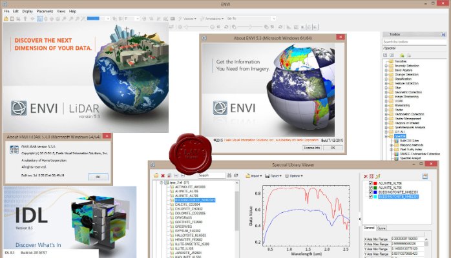Click the Build 3D Cube tool icon in Toolbox
Image resolution: width=451 pixels, height=258 pixels.
click(x=396, y=141)
